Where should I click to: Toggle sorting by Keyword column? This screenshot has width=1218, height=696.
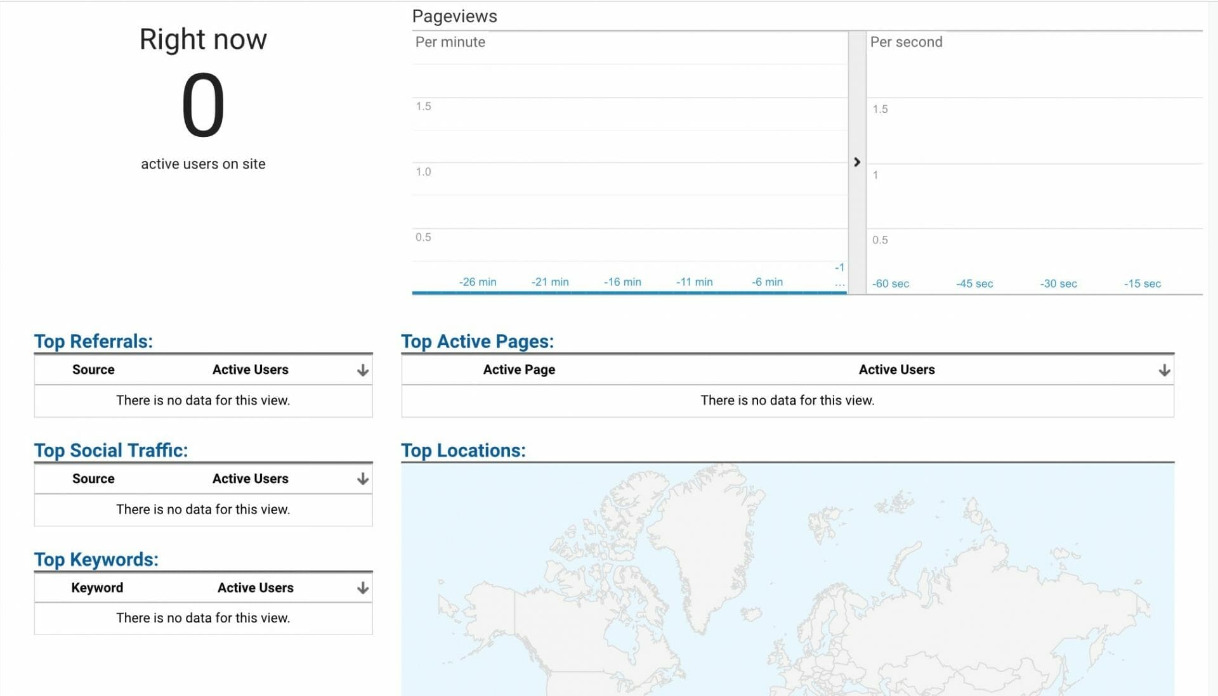97,587
